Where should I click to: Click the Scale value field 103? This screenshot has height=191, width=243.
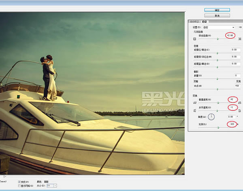pyautogui.click(x=232, y=124)
